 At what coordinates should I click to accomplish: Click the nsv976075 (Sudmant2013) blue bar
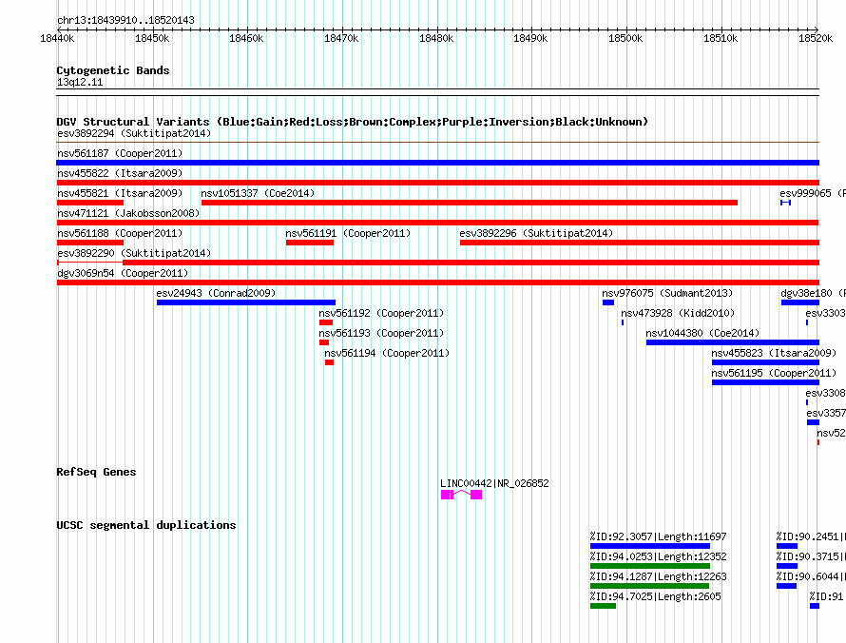click(x=608, y=302)
